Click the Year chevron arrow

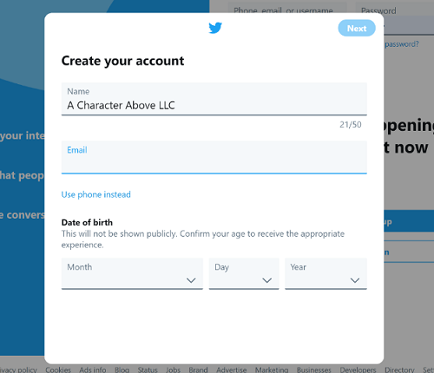coord(355,280)
